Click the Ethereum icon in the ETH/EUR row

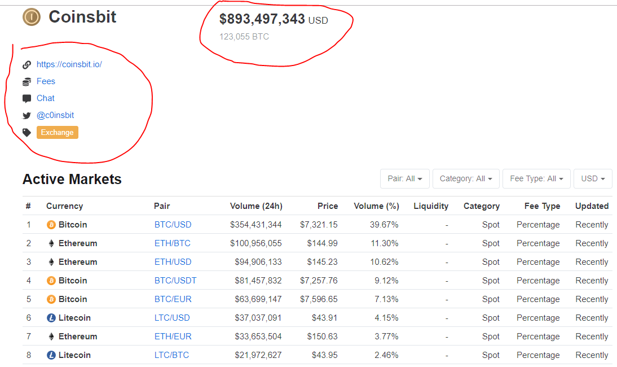point(51,337)
